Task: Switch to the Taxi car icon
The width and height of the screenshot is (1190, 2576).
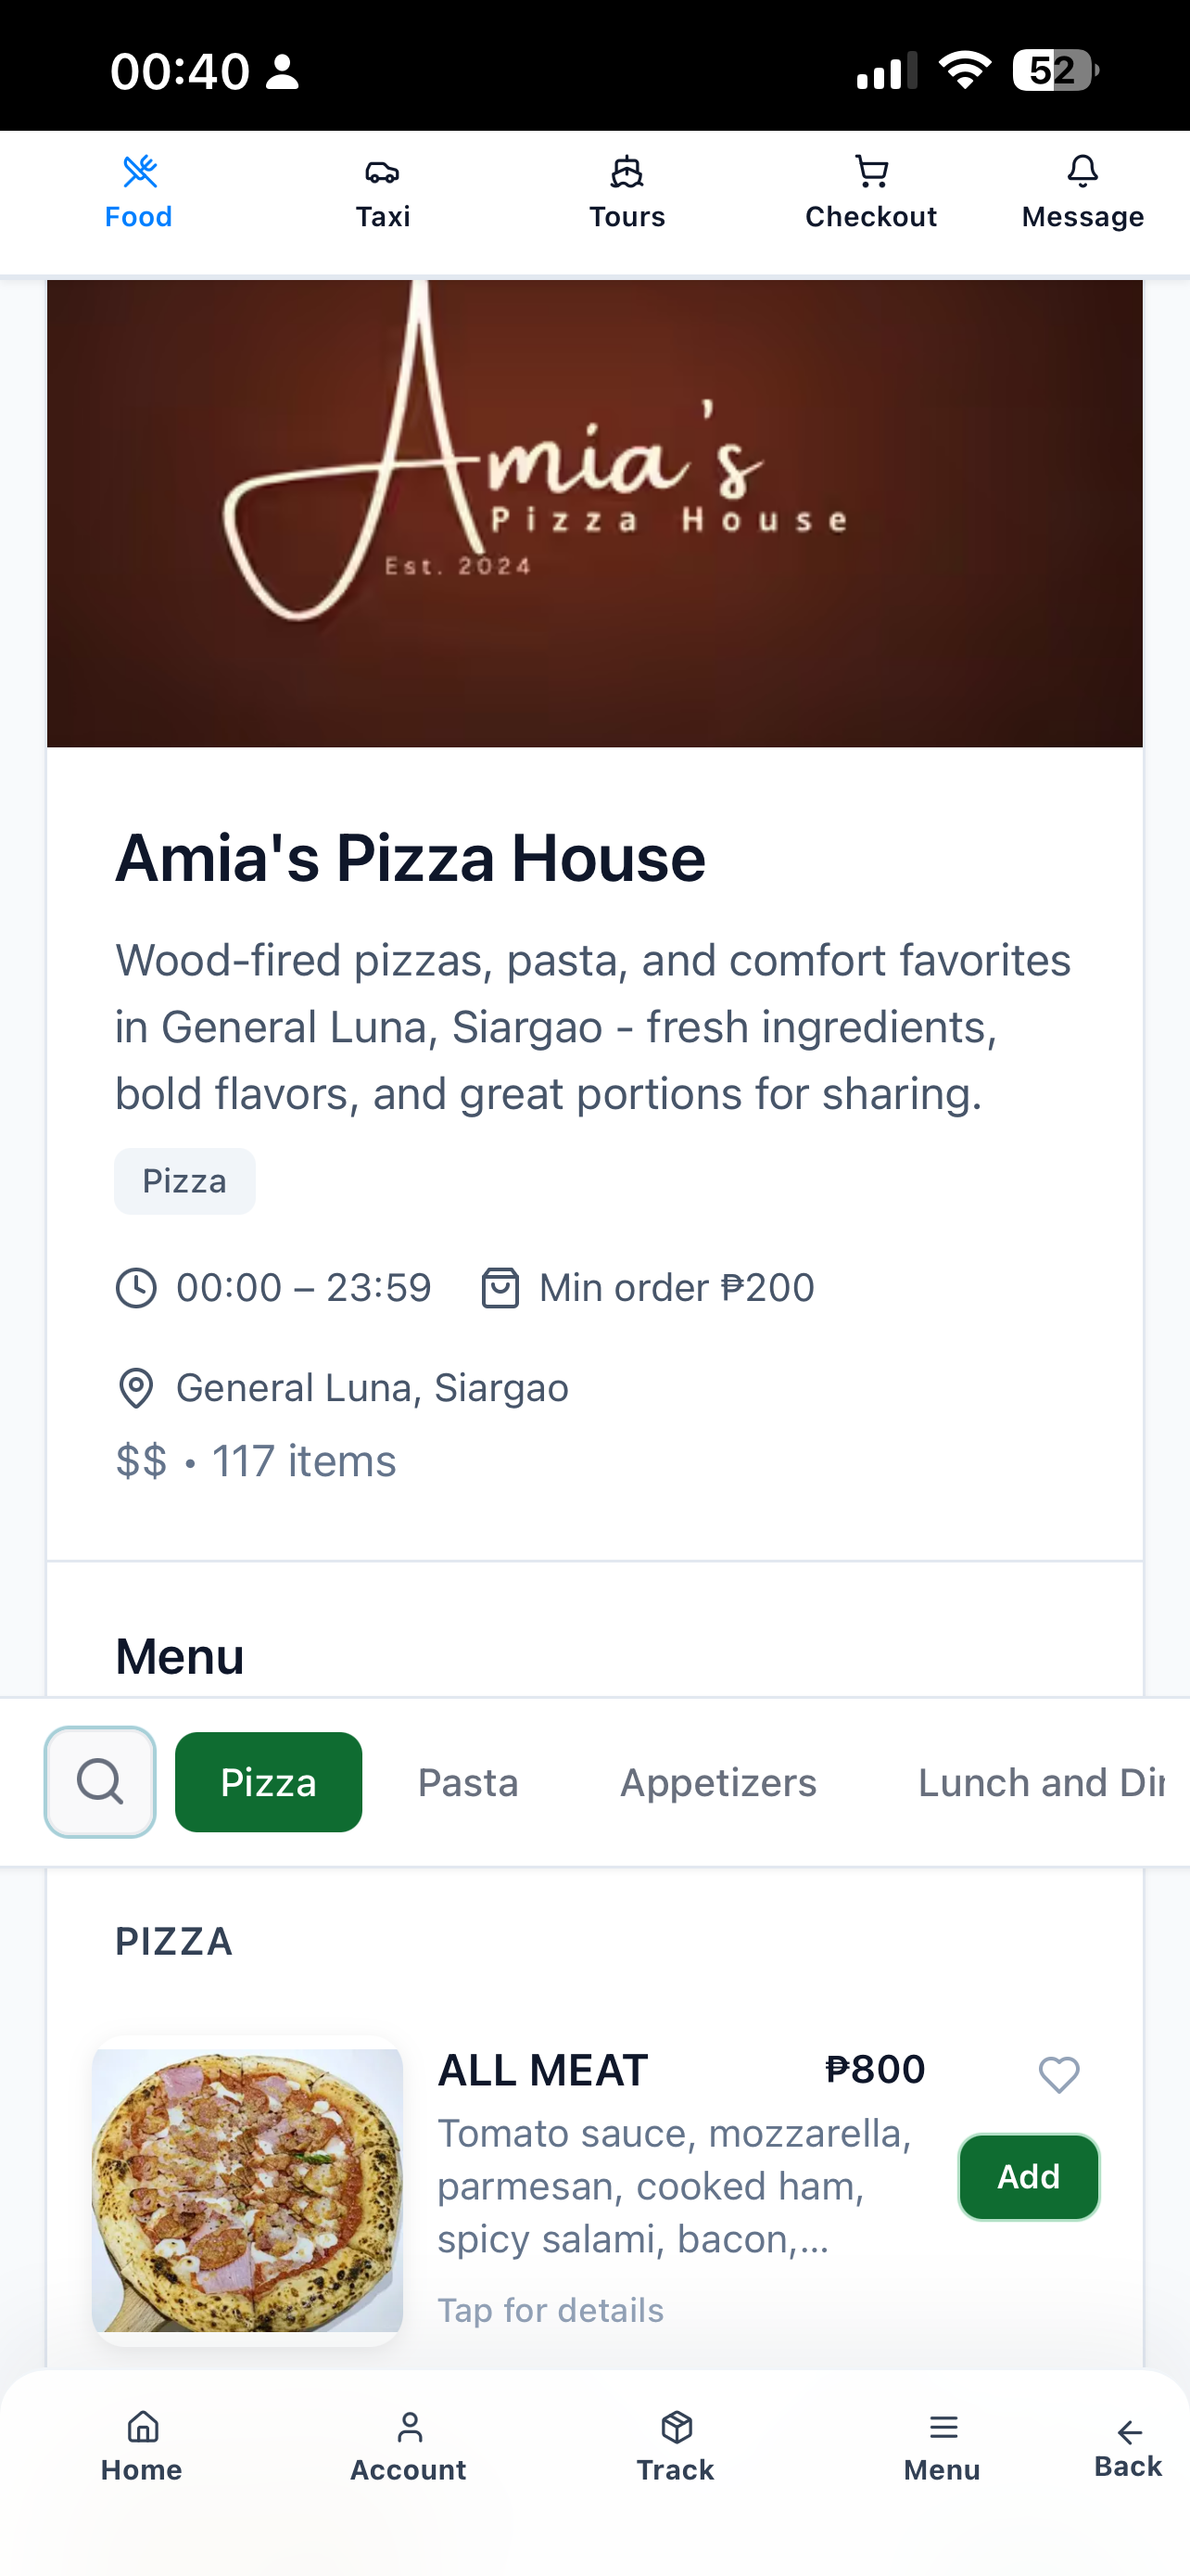Action: (x=383, y=172)
